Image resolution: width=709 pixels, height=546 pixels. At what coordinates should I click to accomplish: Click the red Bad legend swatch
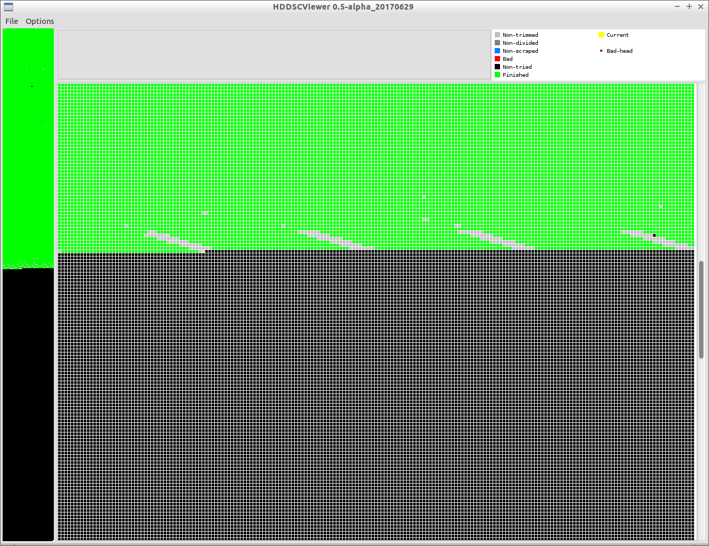(x=497, y=59)
